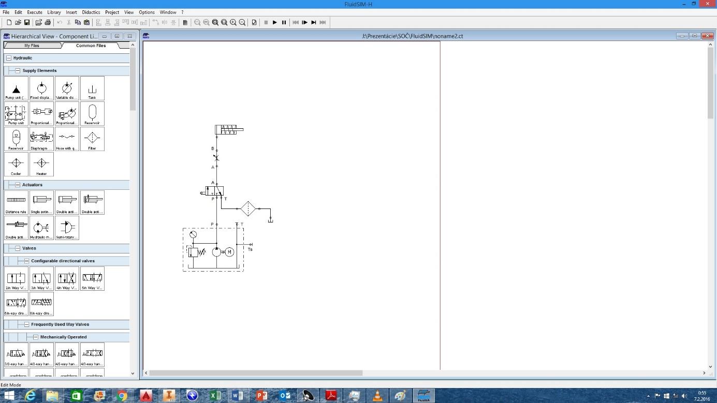The image size is (717, 403).
Task: Select the triangle Pump unit component
Action: coord(16,88)
